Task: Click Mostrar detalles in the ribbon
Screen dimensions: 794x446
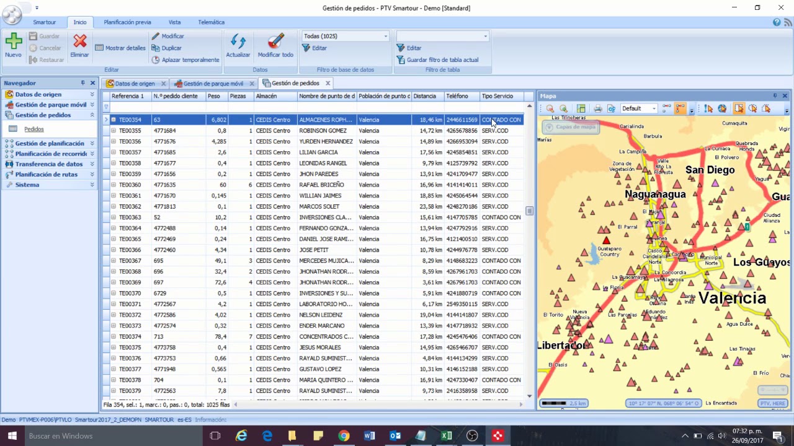Action: click(120, 48)
